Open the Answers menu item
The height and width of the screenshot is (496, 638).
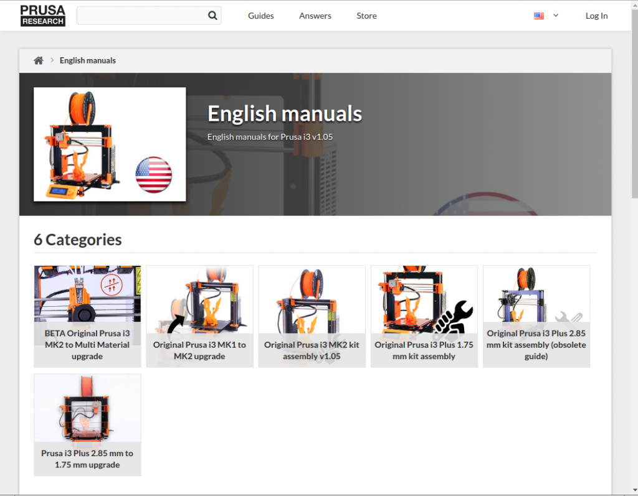click(x=315, y=16)
